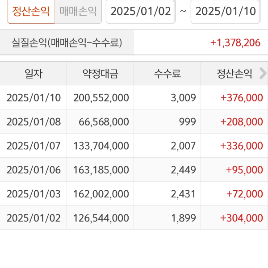
Task: Select the 2025/01/10 date row
Action: pos(33,97)
